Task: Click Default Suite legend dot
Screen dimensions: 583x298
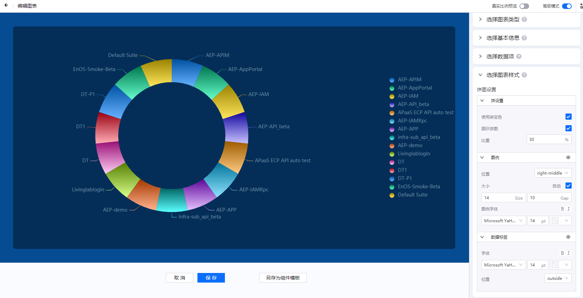Action: [x=392, y=195]
